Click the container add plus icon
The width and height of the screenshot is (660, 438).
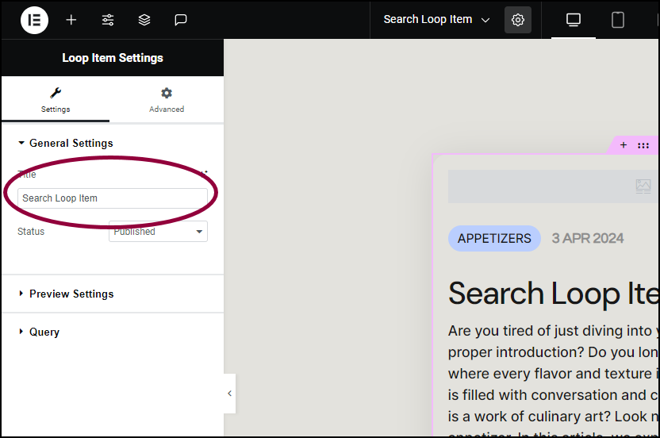(x=624, y=145)
